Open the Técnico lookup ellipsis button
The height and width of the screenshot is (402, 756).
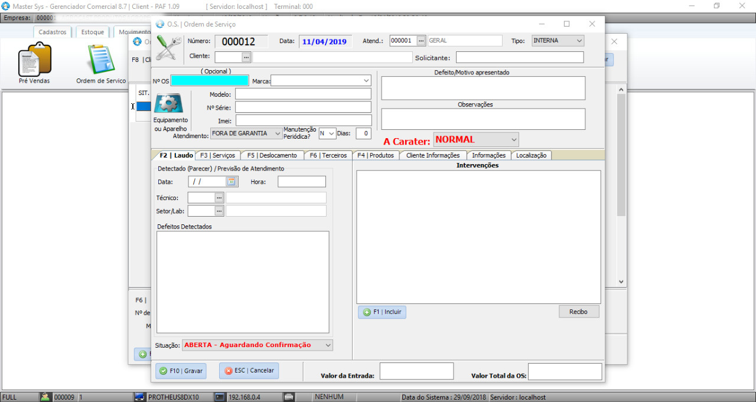219,198
